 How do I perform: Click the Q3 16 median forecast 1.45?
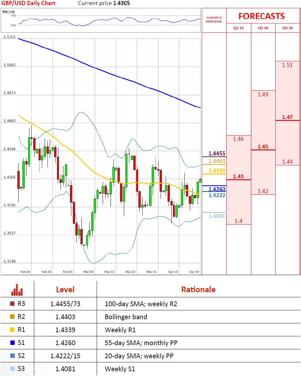[x=263, y=147]
